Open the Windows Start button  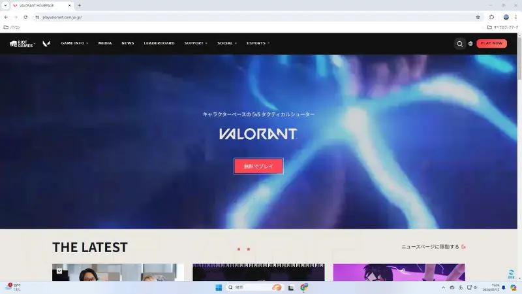pos(219,287)
